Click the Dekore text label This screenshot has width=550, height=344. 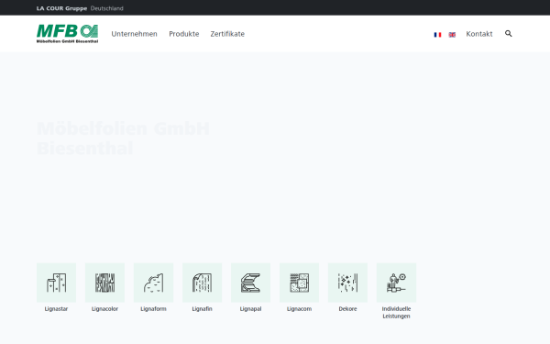[x=347, y=309]
